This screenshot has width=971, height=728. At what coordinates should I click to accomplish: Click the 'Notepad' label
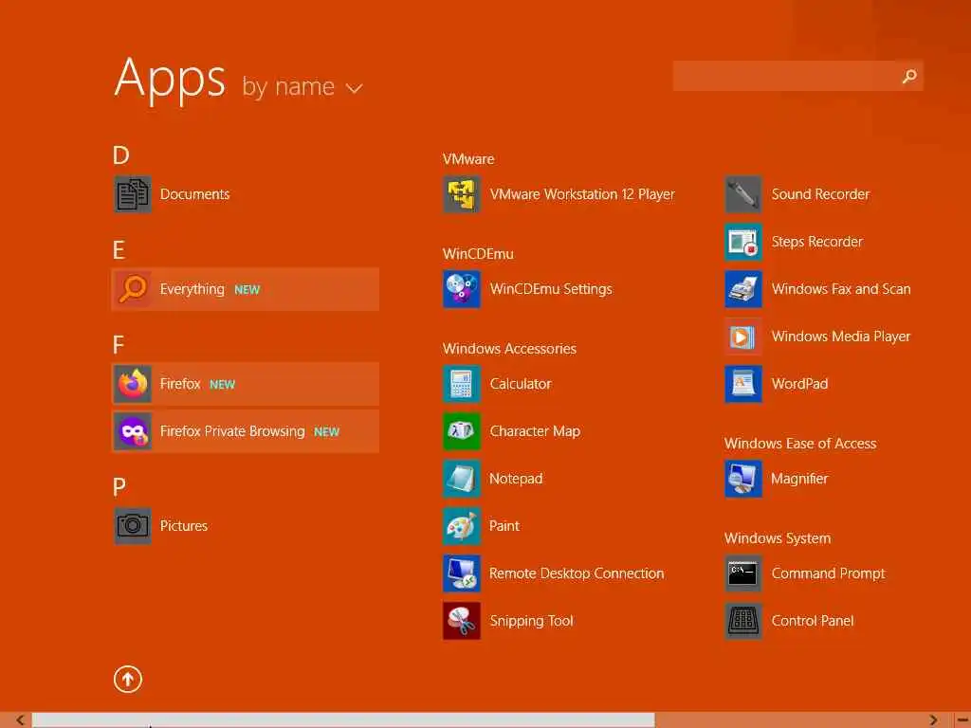coord(516,479)
